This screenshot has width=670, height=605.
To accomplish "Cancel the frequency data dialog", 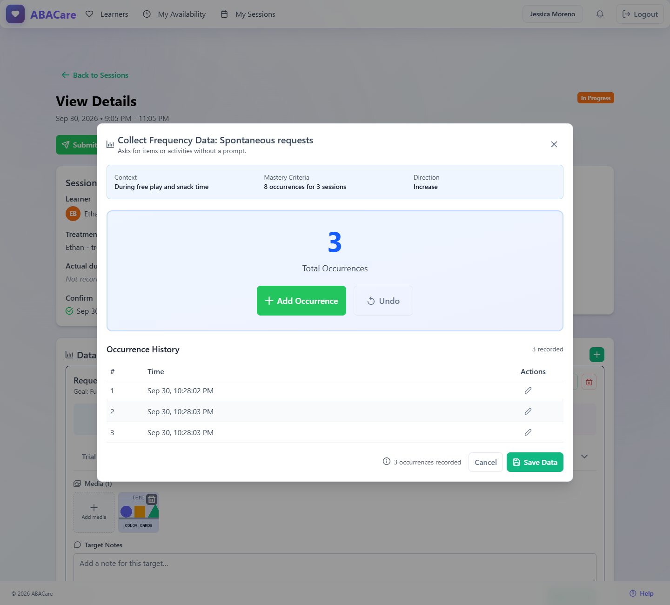I will (x=485, y=462).
